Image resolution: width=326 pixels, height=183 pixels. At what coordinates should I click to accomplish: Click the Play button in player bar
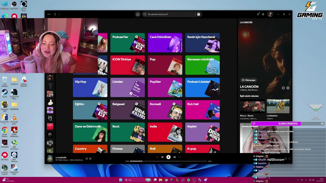click(168, 157)
